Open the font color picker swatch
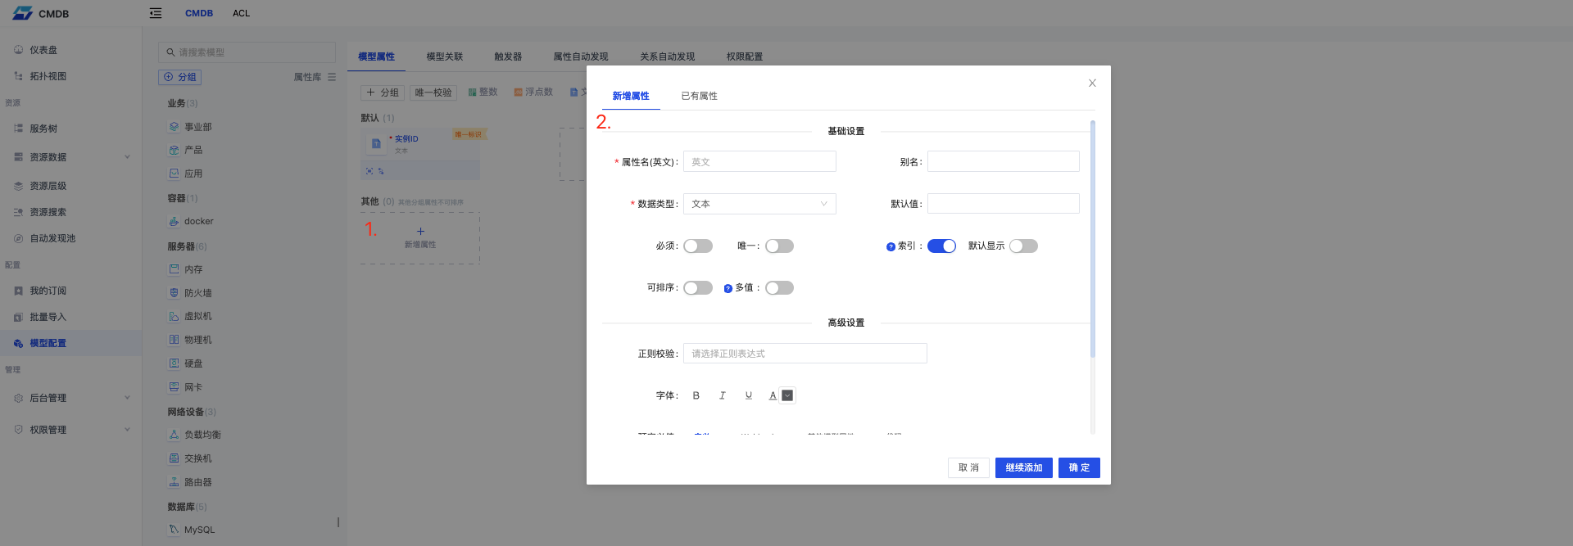This screenshot has width=1573, height=546. [x=787, y=395]
